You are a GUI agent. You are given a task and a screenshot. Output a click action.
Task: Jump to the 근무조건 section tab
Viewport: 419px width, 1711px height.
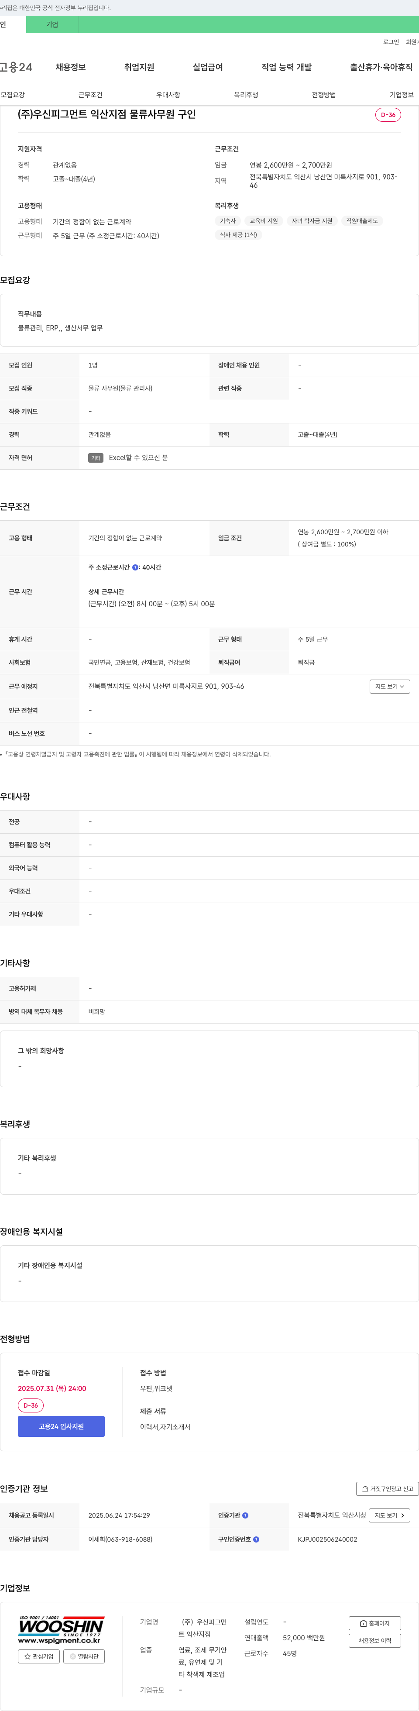tap(90, 95)
